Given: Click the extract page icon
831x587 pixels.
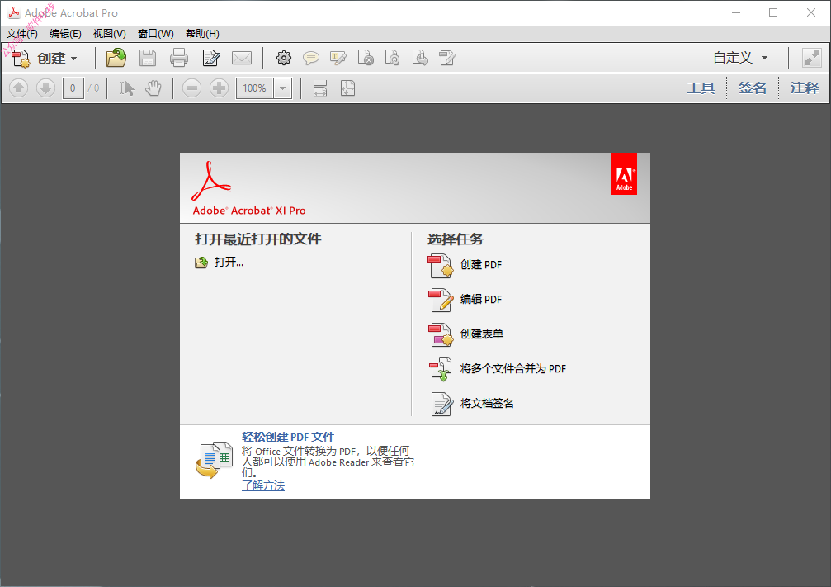Looking at the screenshot, I should tap(420, 58).
